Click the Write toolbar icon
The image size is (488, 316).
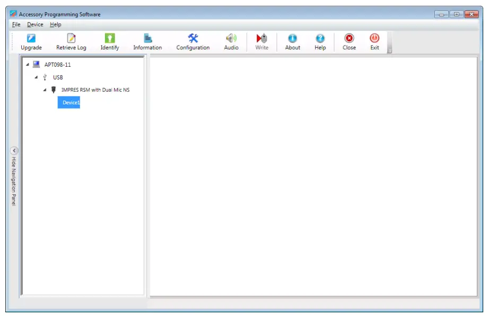262,42
